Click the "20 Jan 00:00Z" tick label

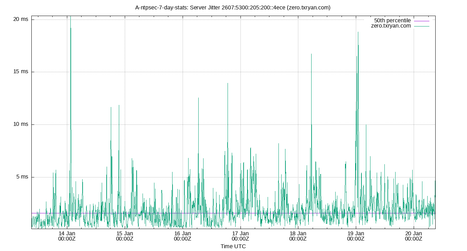point(413,236)
